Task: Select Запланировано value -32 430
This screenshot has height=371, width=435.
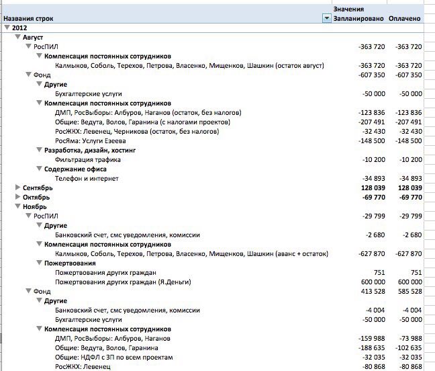Action: pyautogui.click(x=373, y=132)
